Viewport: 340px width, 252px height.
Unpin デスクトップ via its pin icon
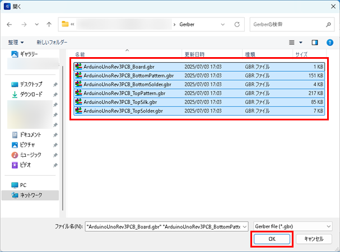click(x=55, y=85)
